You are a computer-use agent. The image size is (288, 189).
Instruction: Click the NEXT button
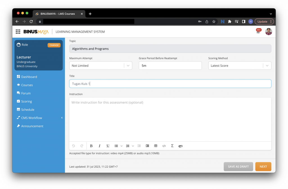point(263,166)
